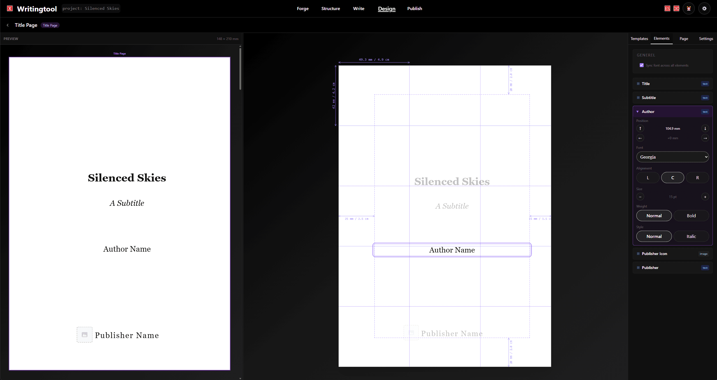Image resolution: width=717 pixels, height=380 pixels.
Task: Open the alarm clock timer icon
Action: [x=689, y=8]
